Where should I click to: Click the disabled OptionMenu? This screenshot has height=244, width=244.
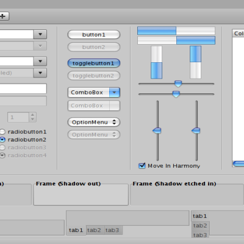point(94,135)
